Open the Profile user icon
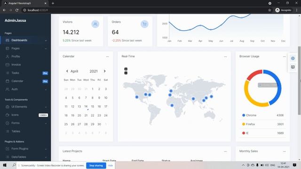The image size is (301, 169). (8, 56)
